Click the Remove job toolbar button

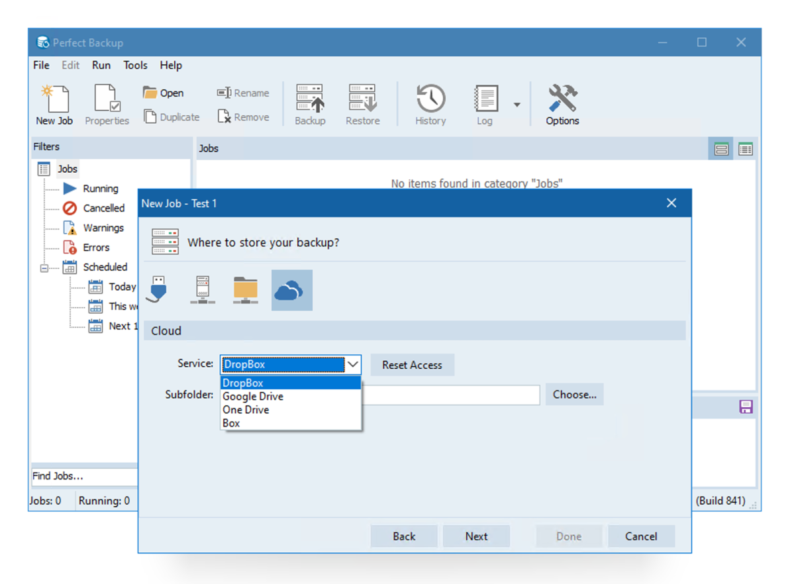[243, 117]
